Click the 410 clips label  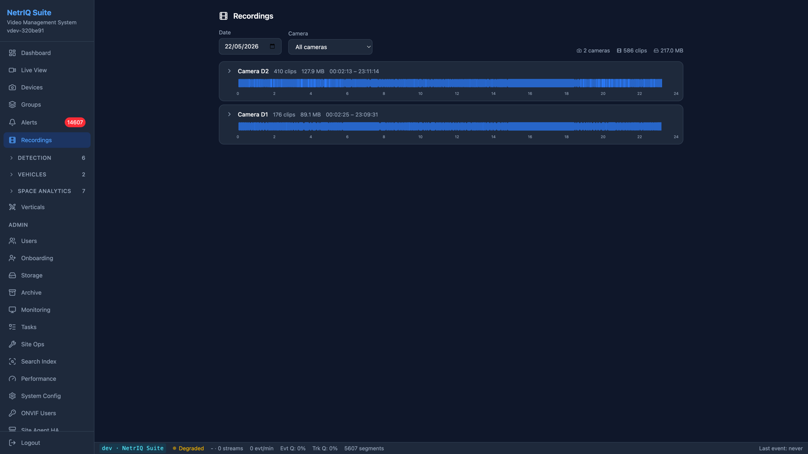click(285, 71)
